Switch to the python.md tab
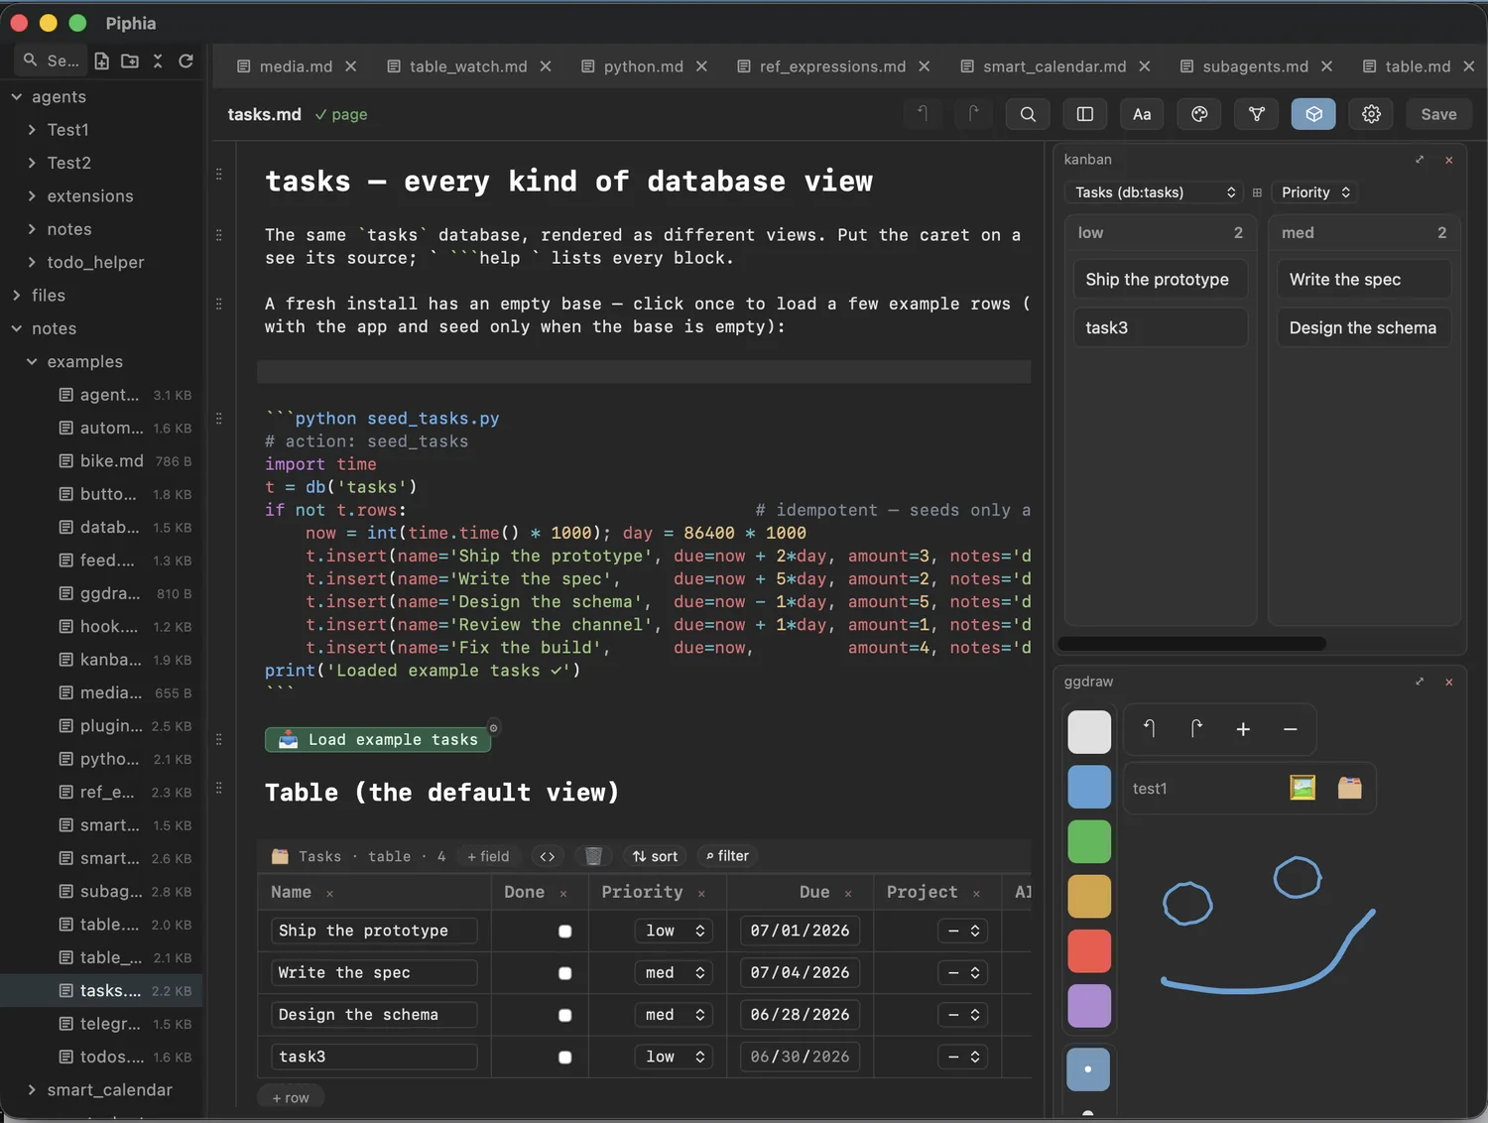 pos(643,66)
